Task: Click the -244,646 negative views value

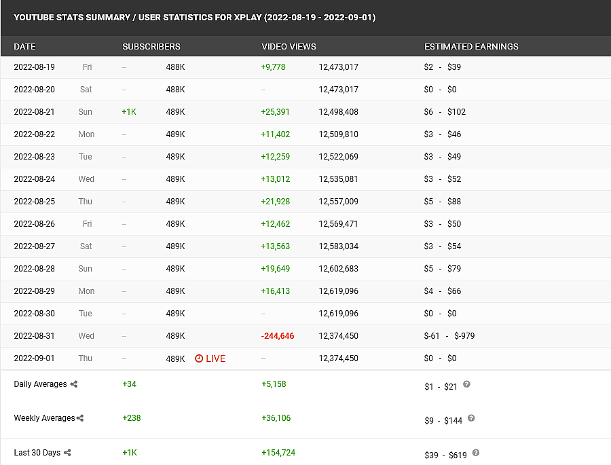Action: pos(278,336)
